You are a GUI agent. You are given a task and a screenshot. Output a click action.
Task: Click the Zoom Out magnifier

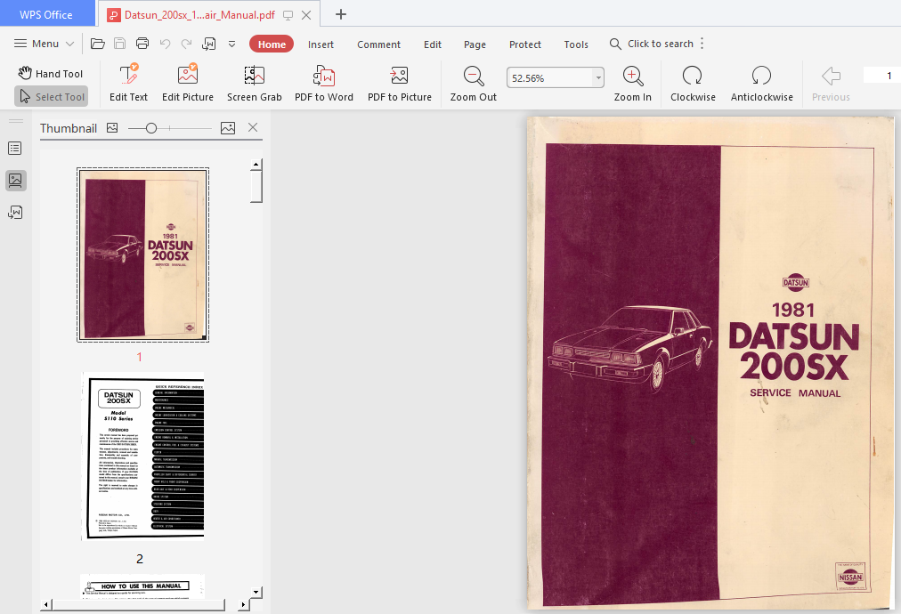pos(474,83)
